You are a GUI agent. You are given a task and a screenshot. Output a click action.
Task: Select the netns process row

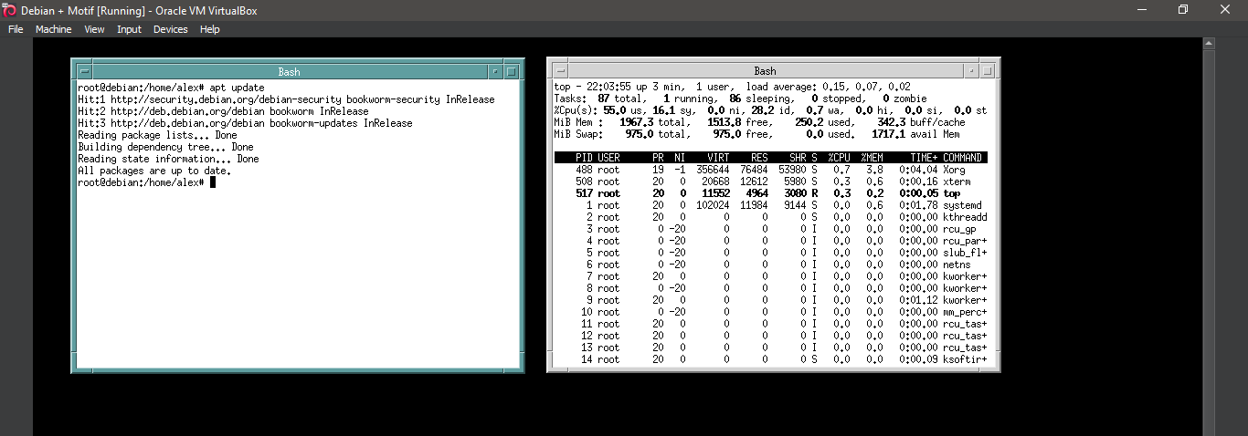coord(770,265)
